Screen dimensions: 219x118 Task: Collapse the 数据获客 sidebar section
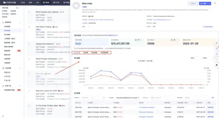pos(19,22)
